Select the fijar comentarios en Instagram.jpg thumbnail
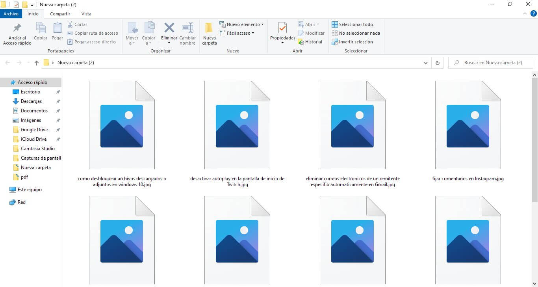This screenshot has height=287, width=538. pyautogui.click(x=468, y=125)
